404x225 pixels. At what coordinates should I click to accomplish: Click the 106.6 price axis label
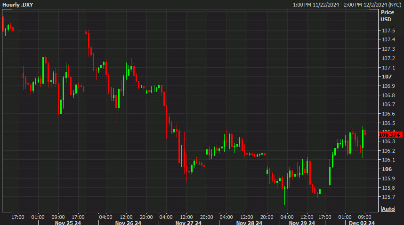pyautogui.click(x=388, y=114)
